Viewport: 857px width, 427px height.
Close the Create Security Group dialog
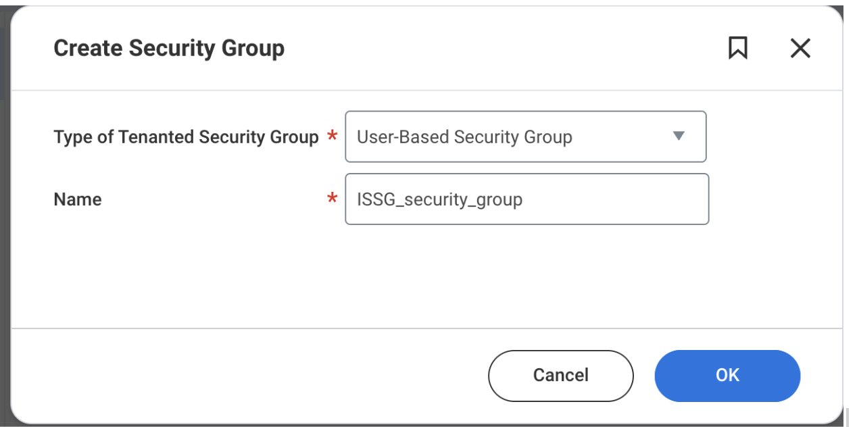point(800,48)
